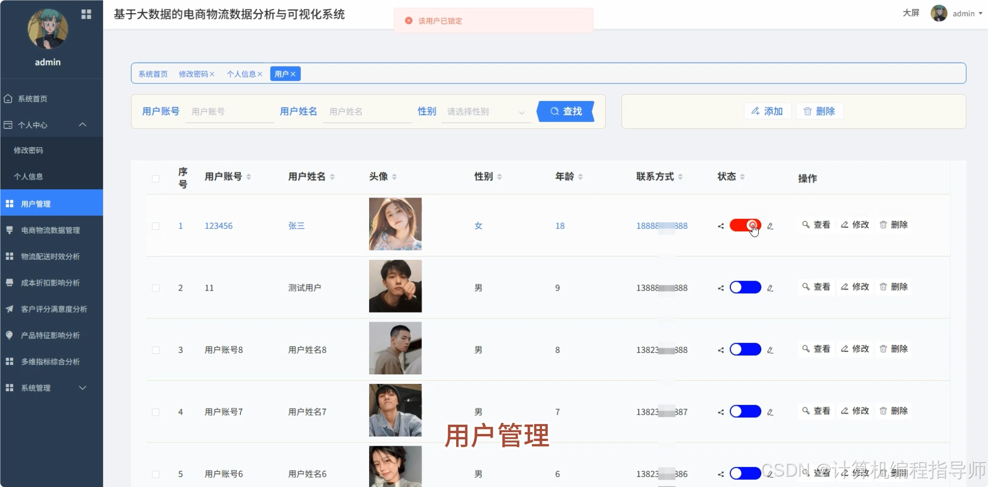Open 客户评分满意度分析 in the sidebar
Screen dimensions: 988x487
click(x=51, y=309)
